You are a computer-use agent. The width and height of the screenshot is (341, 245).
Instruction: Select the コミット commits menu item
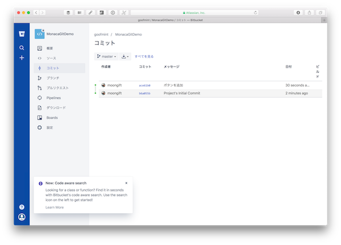click(x=59, y=68)
